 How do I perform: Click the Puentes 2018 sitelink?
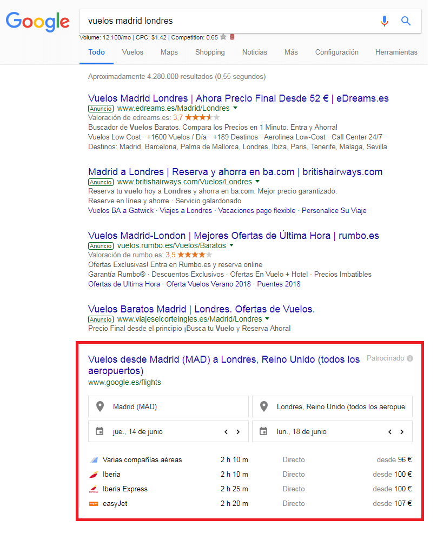pyautogui.click(x=279, y=284)
